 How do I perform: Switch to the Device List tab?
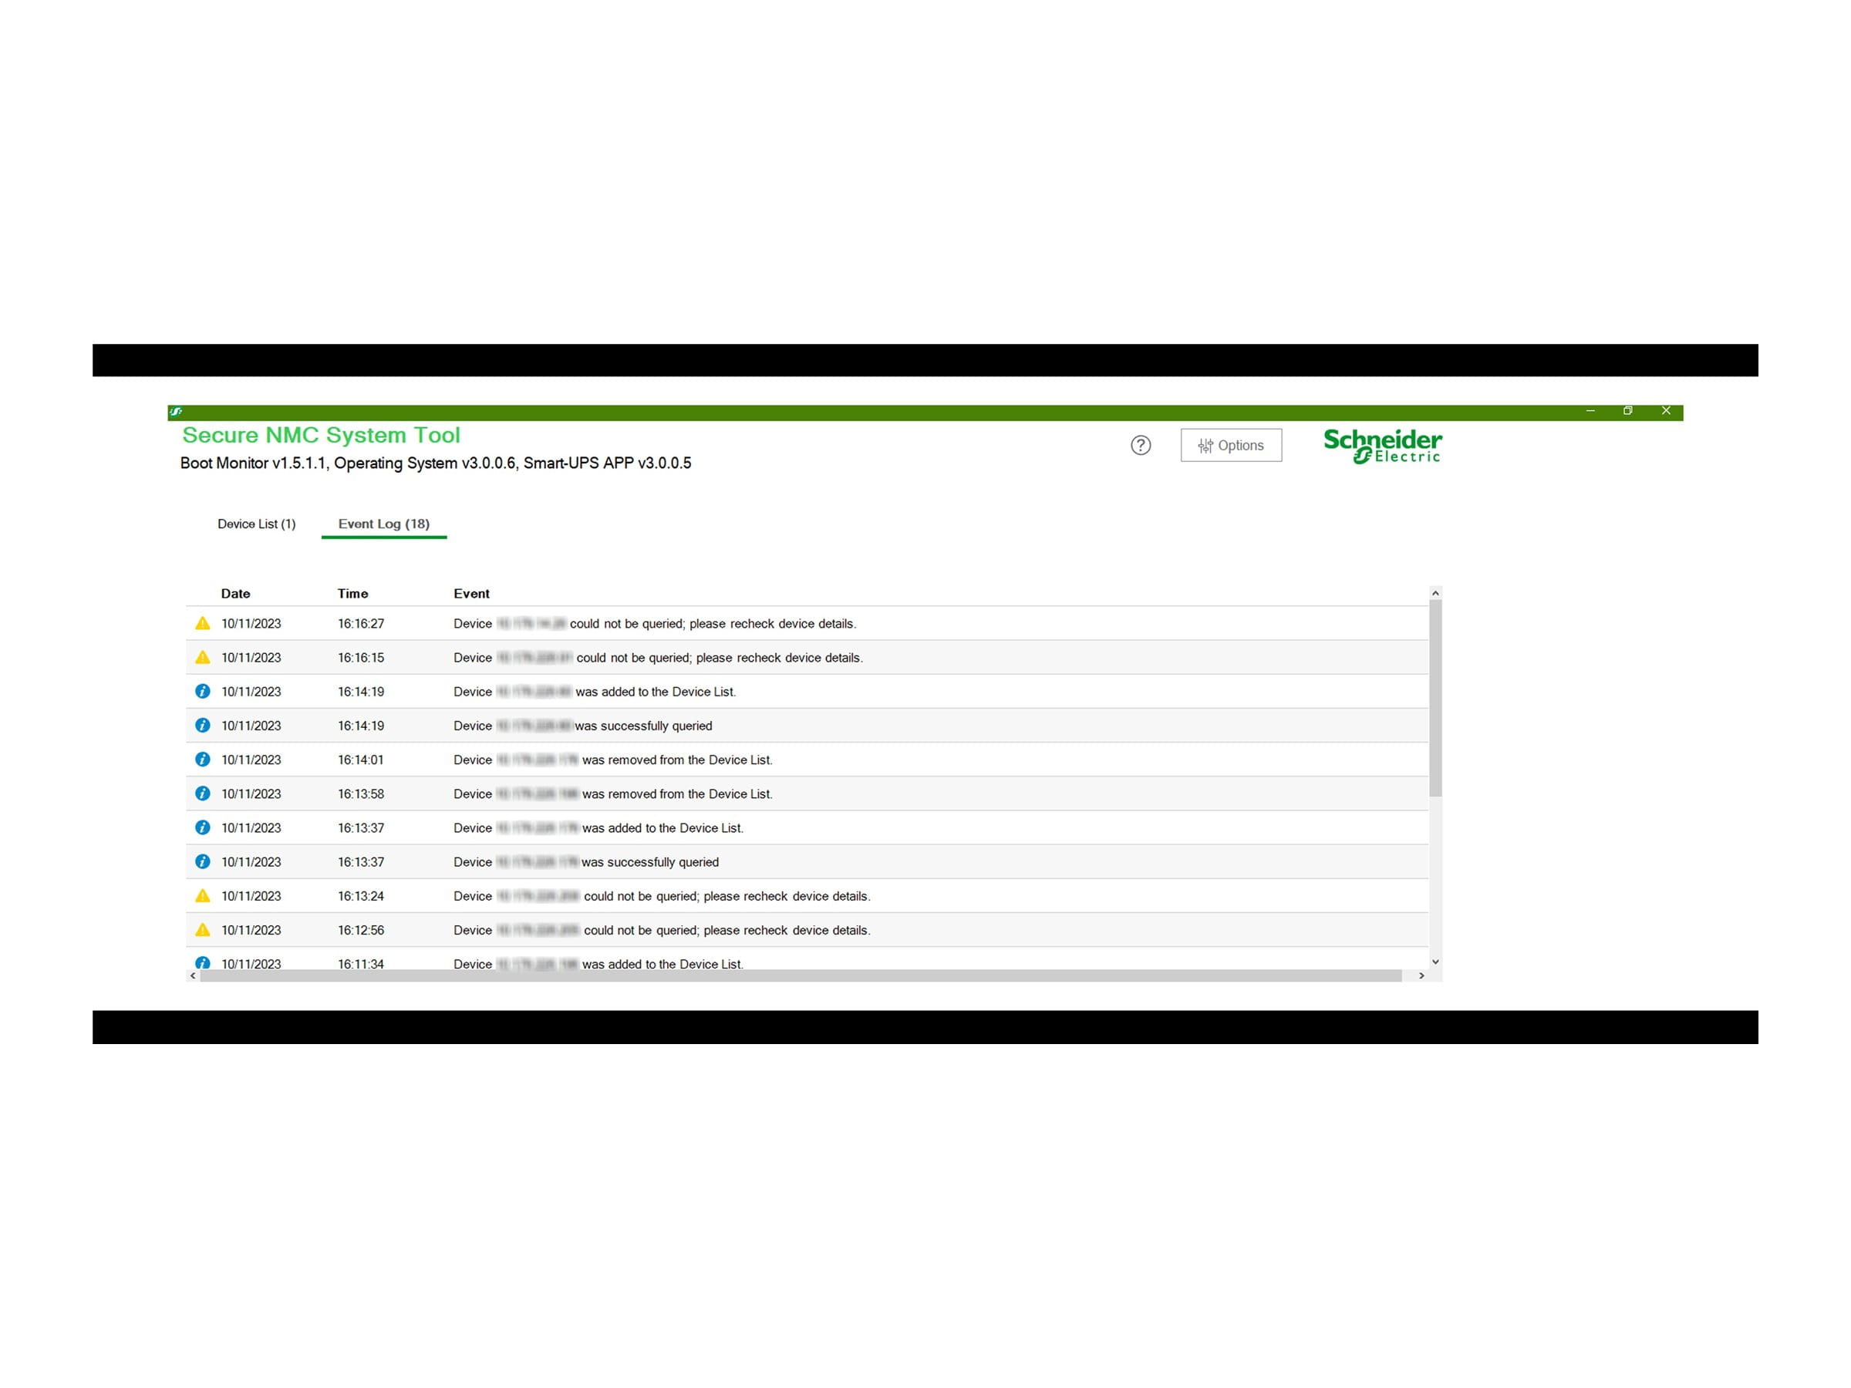tap(254, 524)
